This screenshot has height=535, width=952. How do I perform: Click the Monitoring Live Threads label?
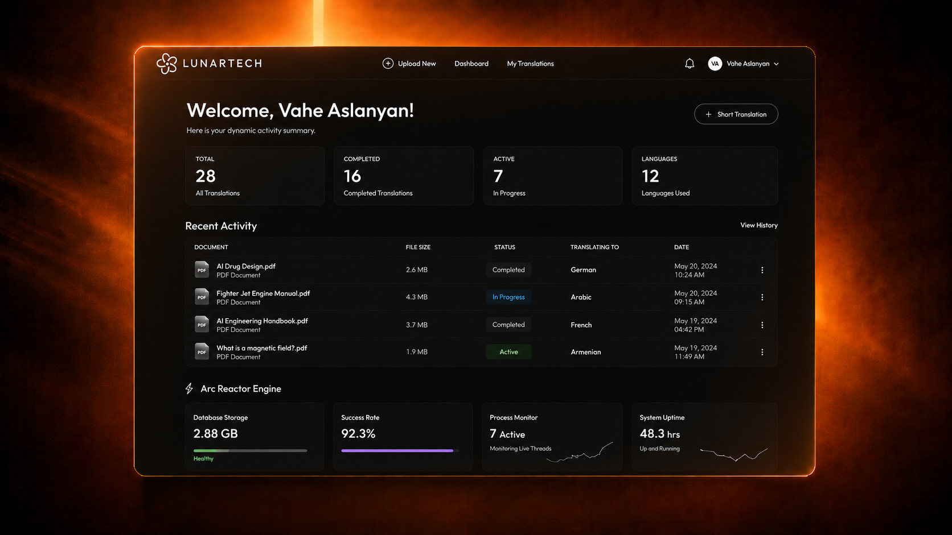tap(520, 449)
